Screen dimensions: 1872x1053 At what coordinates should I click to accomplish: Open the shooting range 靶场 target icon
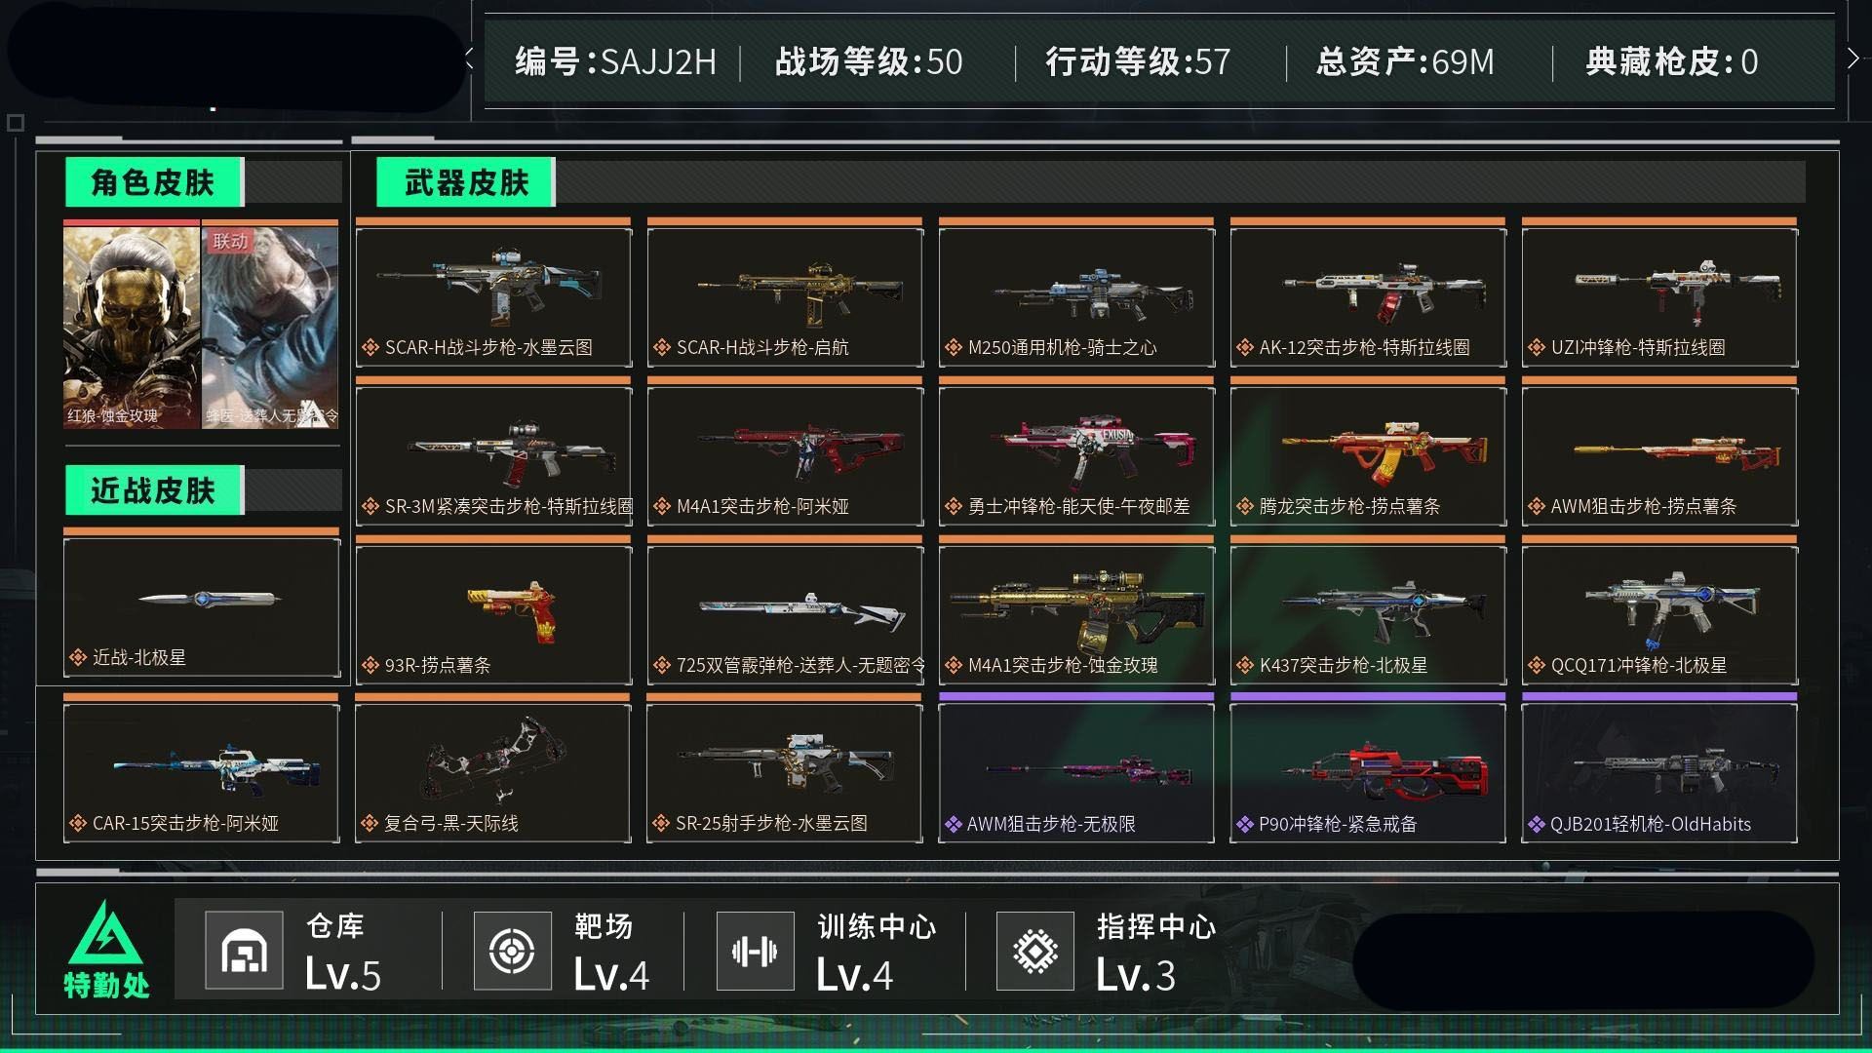512,950
